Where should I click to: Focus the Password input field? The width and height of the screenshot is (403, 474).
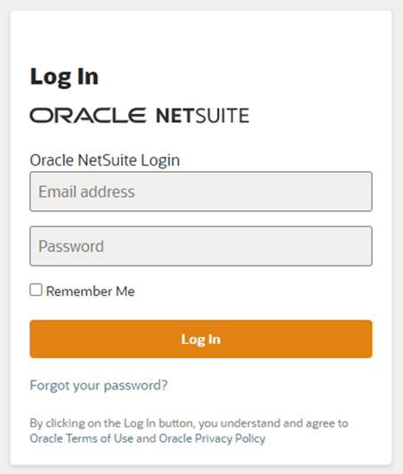201,246
